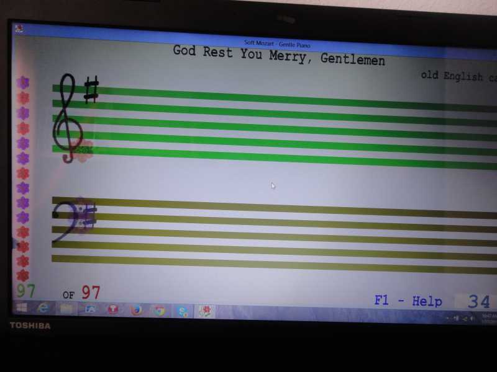
Task: Click the blue 34 counter
Action: pyautogui.click(x=479, y=302)
